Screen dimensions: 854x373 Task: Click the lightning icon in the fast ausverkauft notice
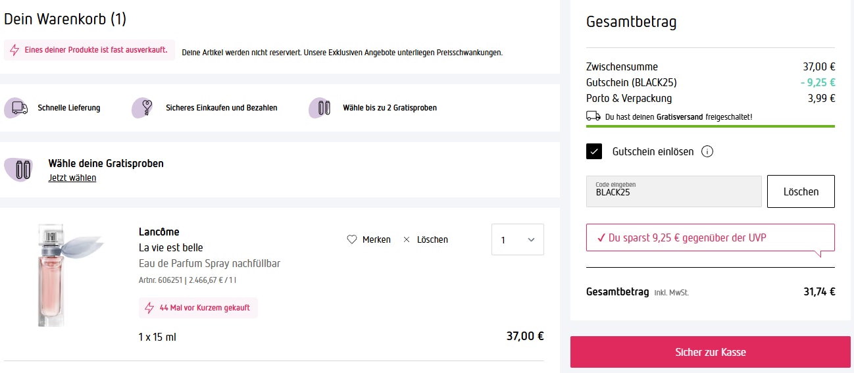point(14,50)
